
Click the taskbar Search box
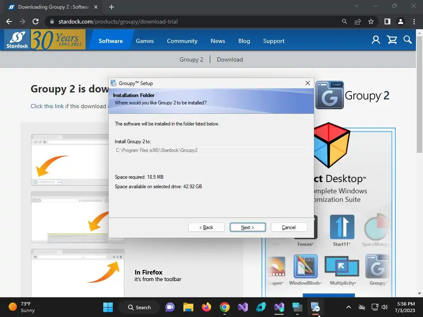[x=139, y=307]
